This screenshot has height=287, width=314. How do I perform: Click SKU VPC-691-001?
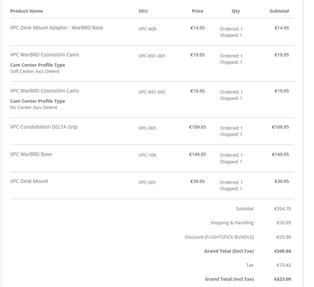click(x=152, y=56)
